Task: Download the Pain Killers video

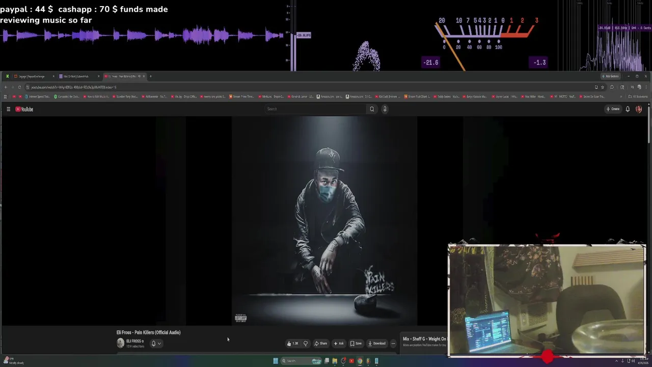Action: coord(377,343)
